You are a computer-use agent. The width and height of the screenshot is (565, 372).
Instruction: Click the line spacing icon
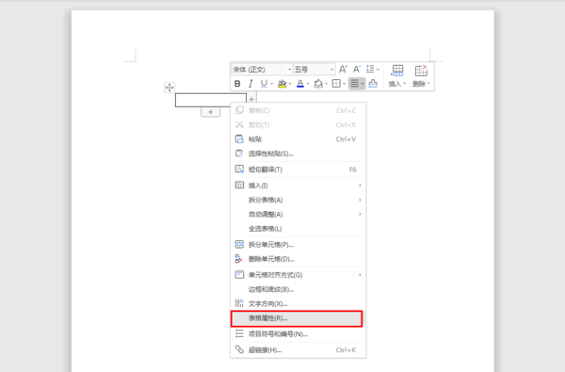coord(370,69)
